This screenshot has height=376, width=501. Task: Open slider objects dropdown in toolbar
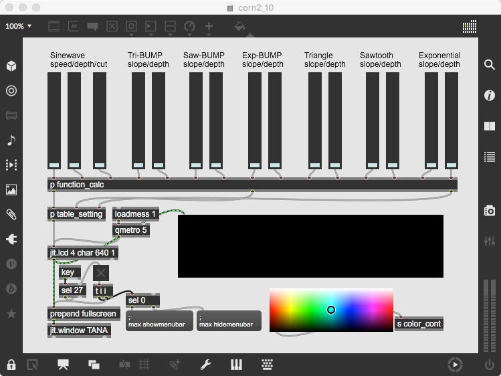170,27
